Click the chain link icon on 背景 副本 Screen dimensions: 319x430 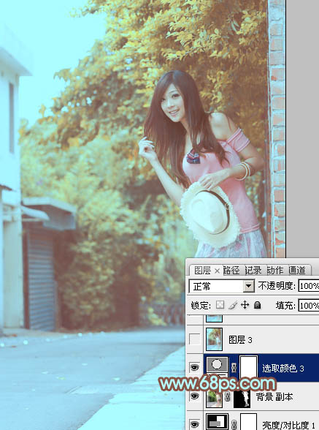[x=227, y=396]
